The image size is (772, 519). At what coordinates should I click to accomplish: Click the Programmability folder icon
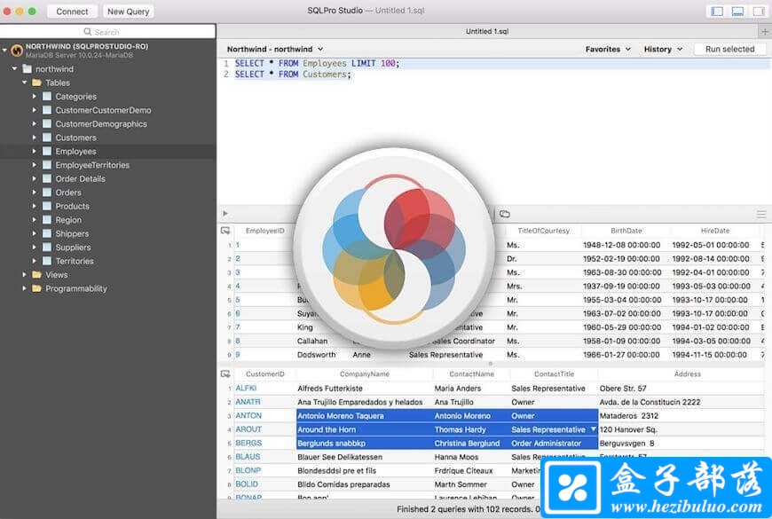pyautogui.click(x=37, y=288)
